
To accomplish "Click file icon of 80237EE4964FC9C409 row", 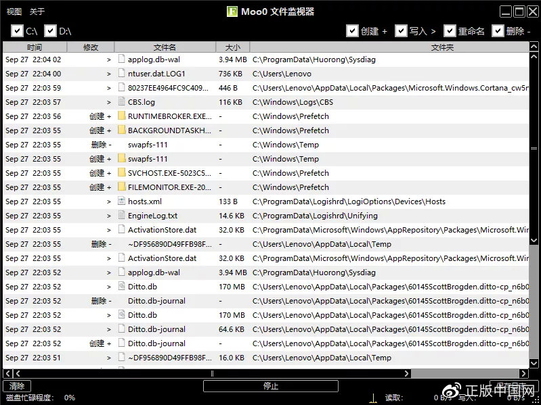I will point(121,87).
